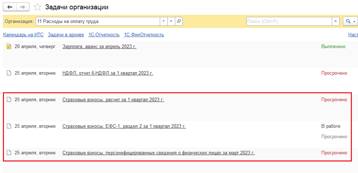Screen dimensions: 358x173
Task: Click into the Поиск (Ctrl+F) search box
Action: coord(289,22)
